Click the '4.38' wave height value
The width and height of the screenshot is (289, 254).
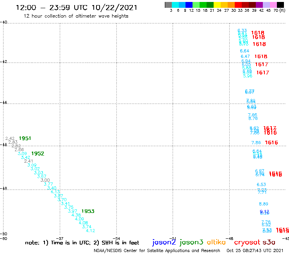[76, 215]
